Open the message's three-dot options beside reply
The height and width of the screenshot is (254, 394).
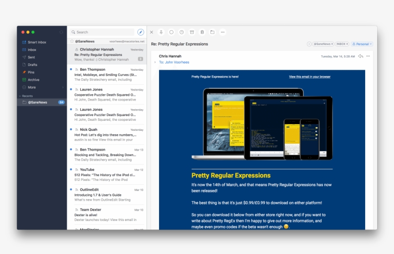click(x=368, y=56)
